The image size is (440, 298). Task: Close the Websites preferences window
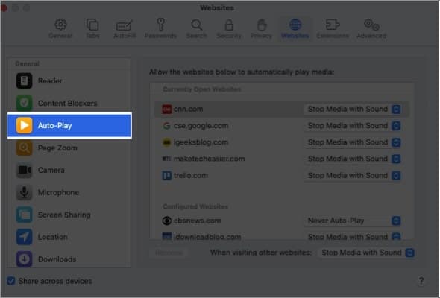tap(4, 8)
